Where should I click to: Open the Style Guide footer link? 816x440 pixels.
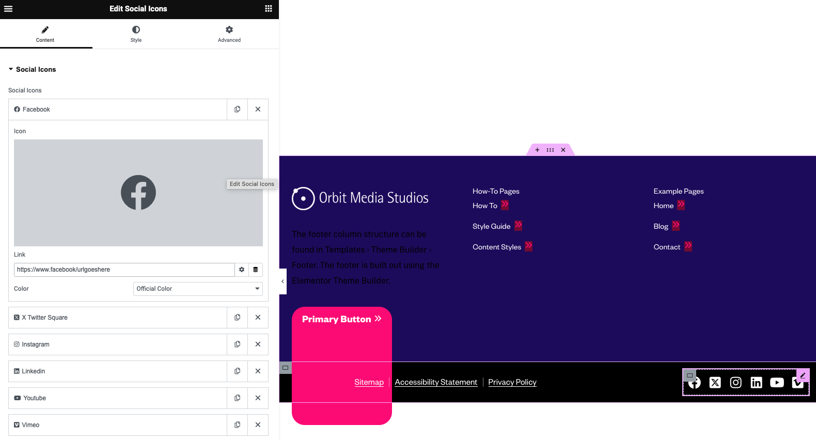point(497,226)
